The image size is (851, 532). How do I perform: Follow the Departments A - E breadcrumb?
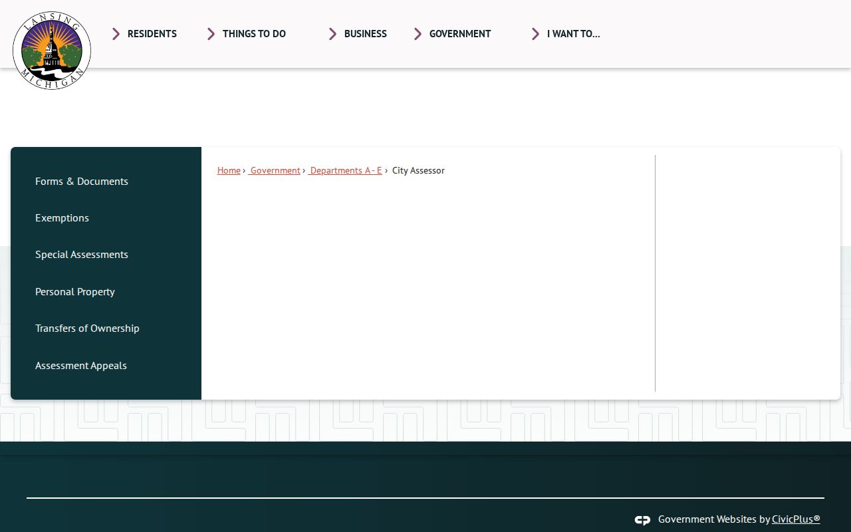click(x=345, y=170)
